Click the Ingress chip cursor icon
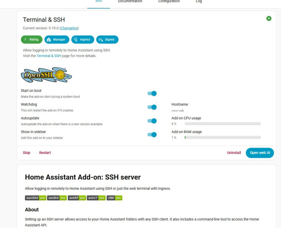 (x=76, y=39)
